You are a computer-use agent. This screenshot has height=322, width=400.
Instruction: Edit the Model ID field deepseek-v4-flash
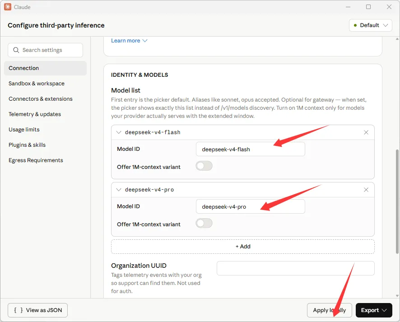pos(250,149)
